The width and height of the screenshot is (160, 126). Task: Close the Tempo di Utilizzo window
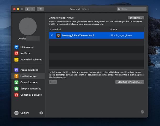14,9
